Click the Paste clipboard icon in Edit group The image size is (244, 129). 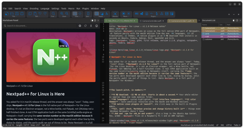(35, 14)
